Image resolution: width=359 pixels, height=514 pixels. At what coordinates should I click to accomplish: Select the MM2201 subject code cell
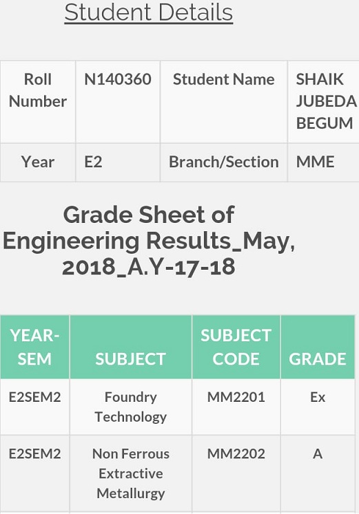click(236, 407)
